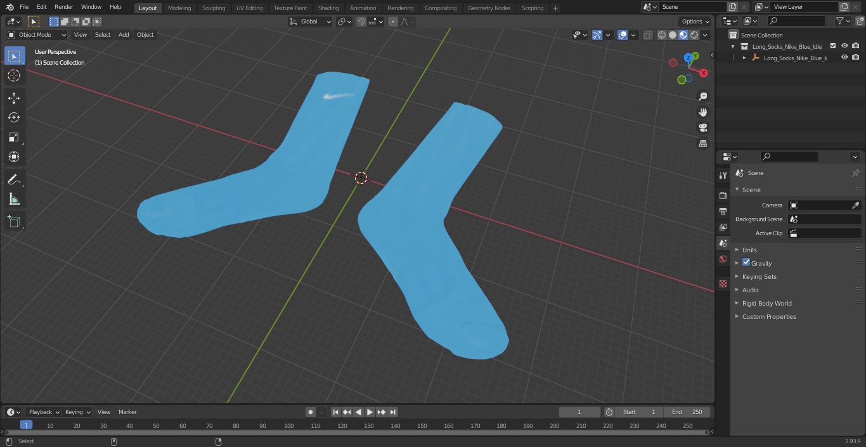Image resolution: width=866 pixels, height=447 pixels.
Task: Click the End frame 250 field
Action: 687,412
